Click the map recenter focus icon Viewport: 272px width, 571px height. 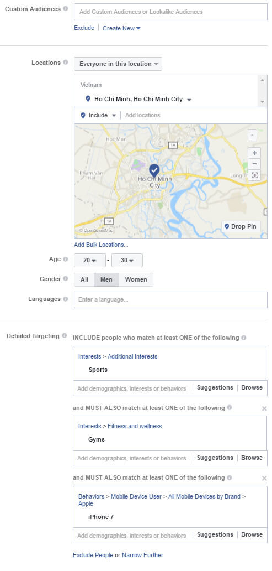point(254,175)
